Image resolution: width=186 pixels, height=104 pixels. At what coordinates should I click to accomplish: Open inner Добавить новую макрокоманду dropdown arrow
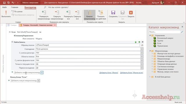point(42,73)
